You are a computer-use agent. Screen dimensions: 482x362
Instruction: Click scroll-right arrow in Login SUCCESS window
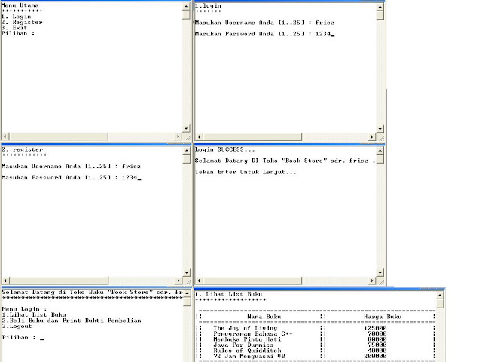pyautogui.click(x=372, y=281)
